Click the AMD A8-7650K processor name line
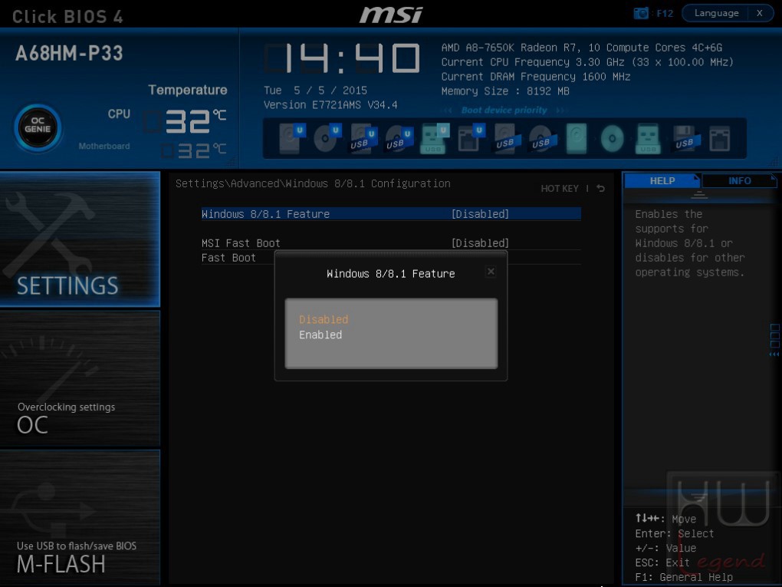Viewport: 782px width, 587px height. pos(581,48)
